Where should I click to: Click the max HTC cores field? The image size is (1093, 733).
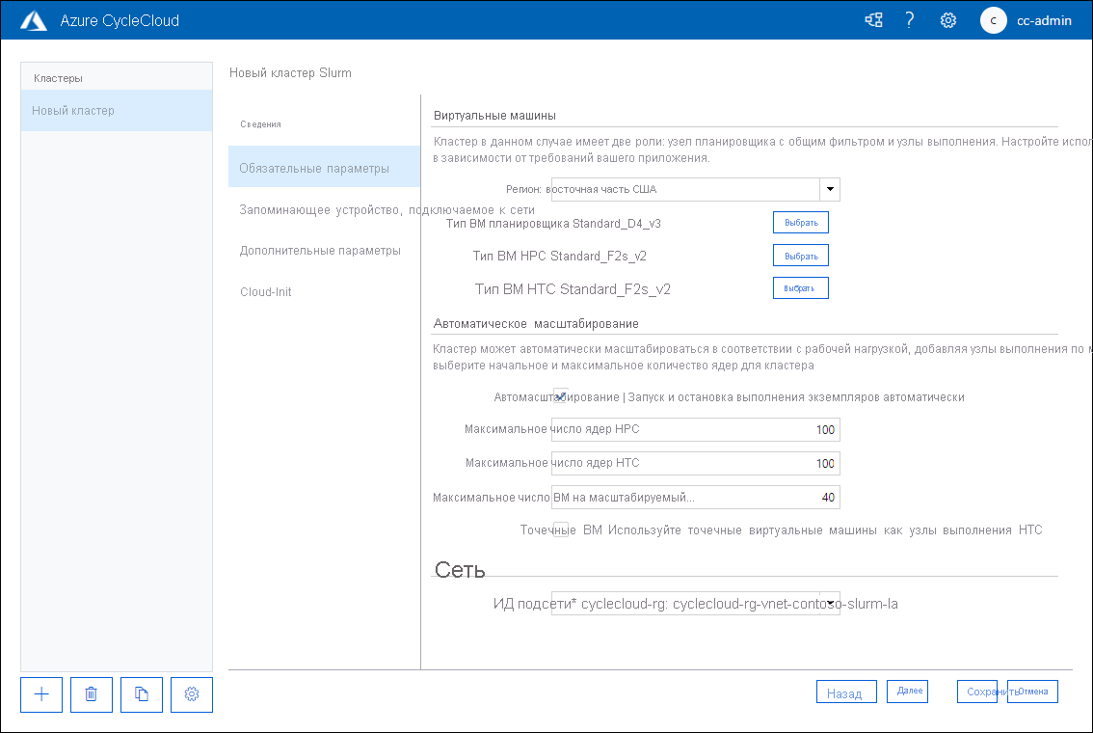(x=695, y=463)
